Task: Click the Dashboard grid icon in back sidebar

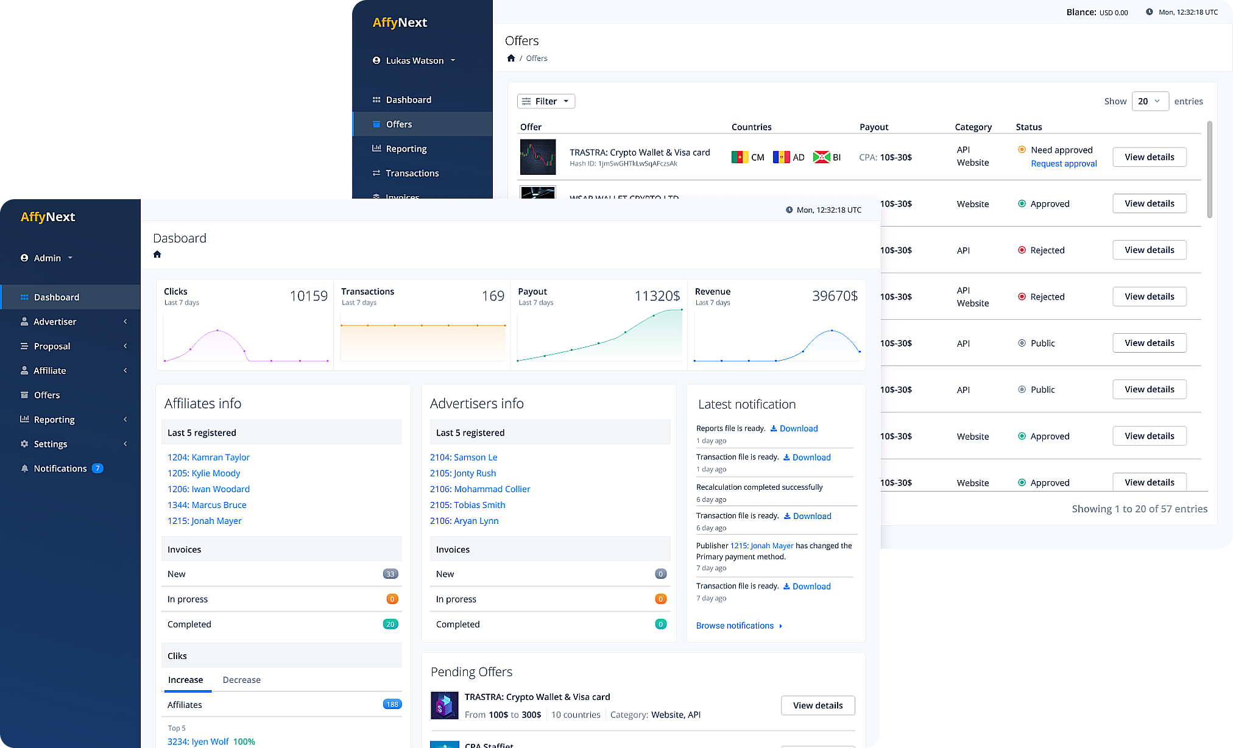Action: click(x=376, y=100)
